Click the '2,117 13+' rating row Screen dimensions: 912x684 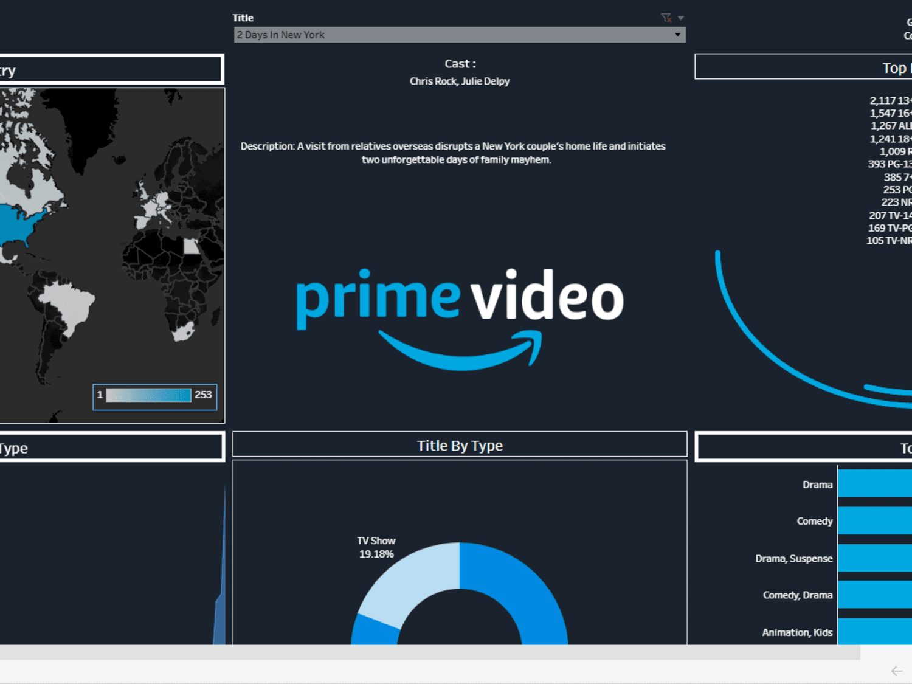pos(890,100)
